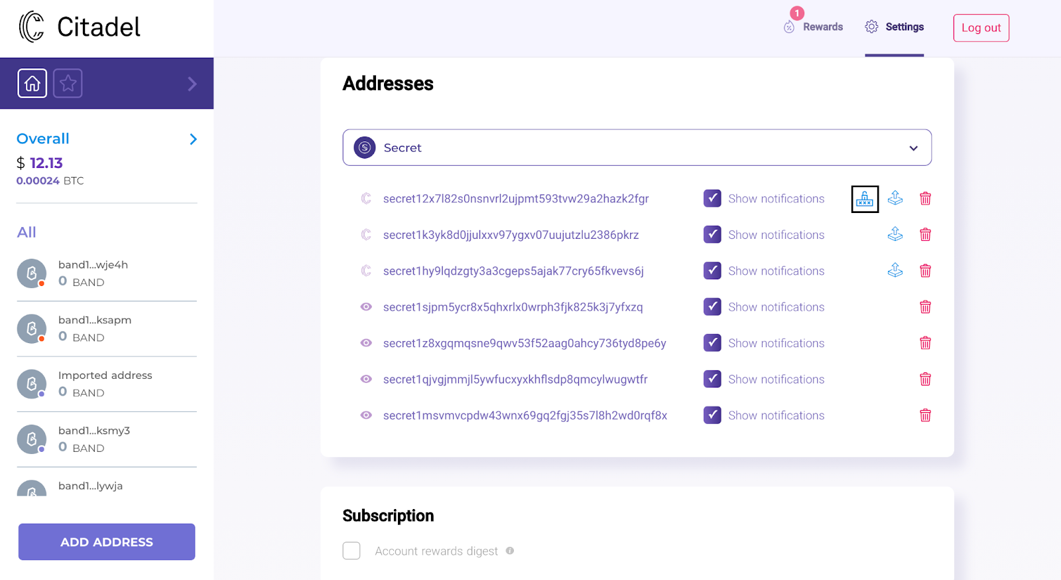
Task: Toggle notifications for secret1sjpm5ycr address
Action: click(x=712, y=307)
